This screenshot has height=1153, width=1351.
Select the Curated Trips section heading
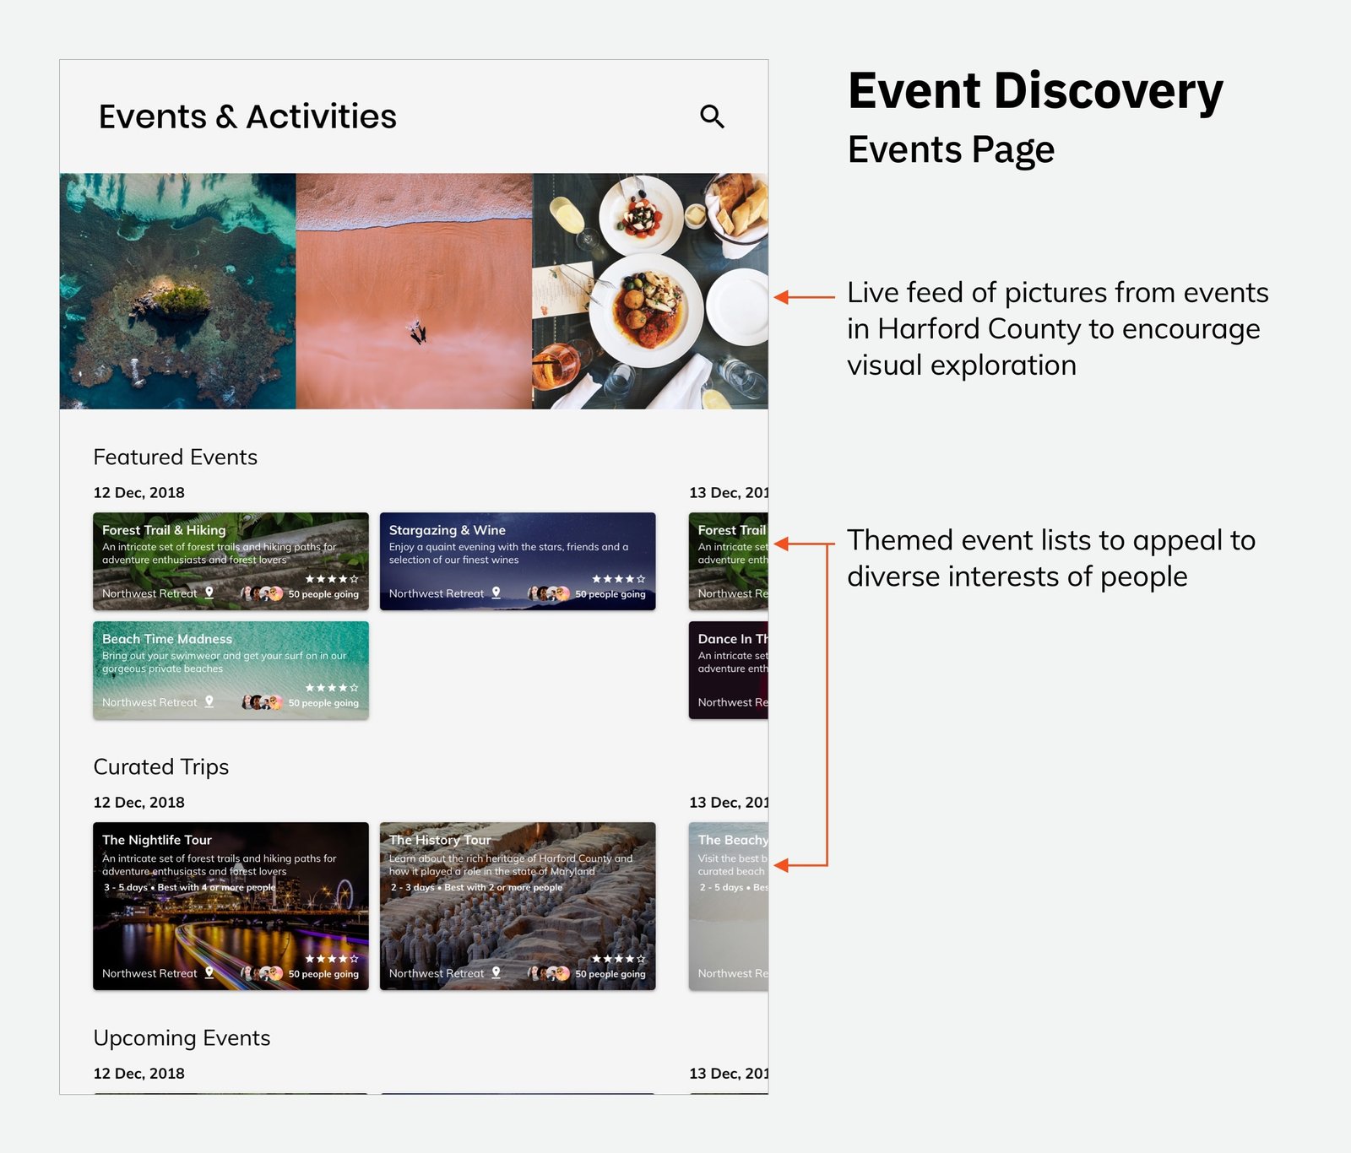161,767
